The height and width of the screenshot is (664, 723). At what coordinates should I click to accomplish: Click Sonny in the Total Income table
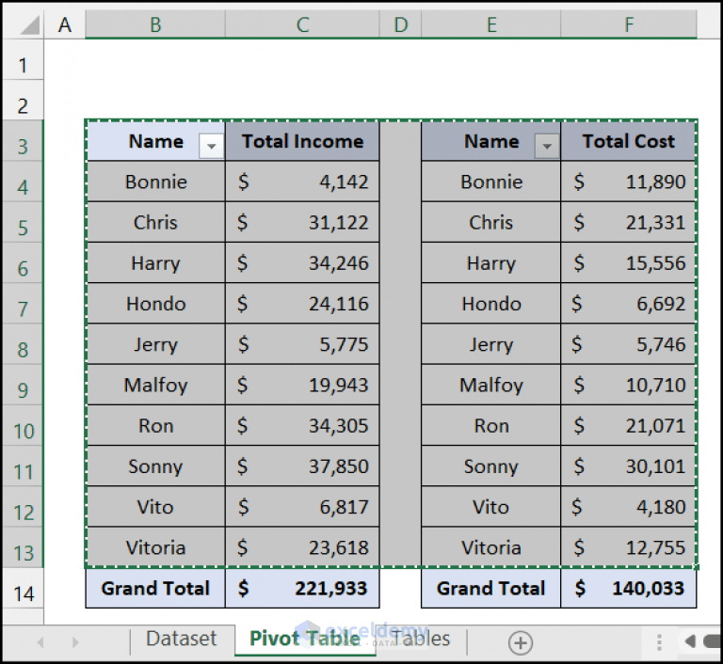point(155,466)
